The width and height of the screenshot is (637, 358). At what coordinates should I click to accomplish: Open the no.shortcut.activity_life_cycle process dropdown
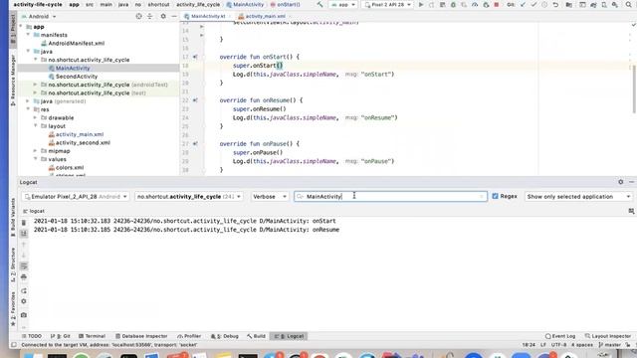189,197
